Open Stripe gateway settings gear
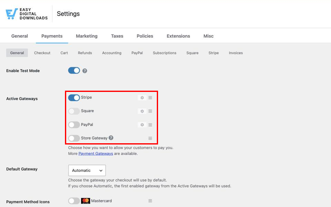The image size is (331, 207). pyautogui.click(x=142, y=98)
